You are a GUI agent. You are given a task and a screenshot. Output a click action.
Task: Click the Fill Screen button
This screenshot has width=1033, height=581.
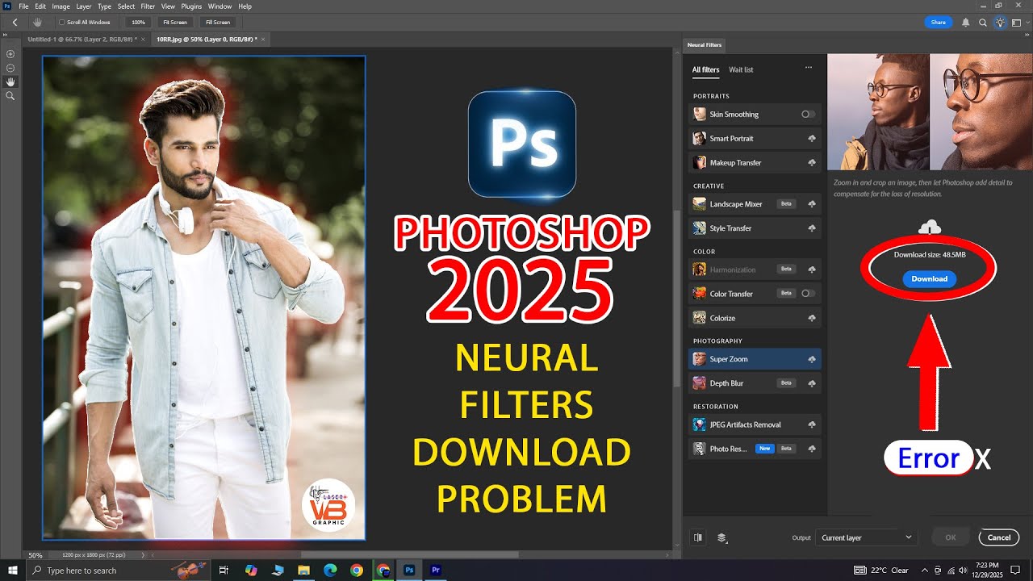(x=217, y=23)
